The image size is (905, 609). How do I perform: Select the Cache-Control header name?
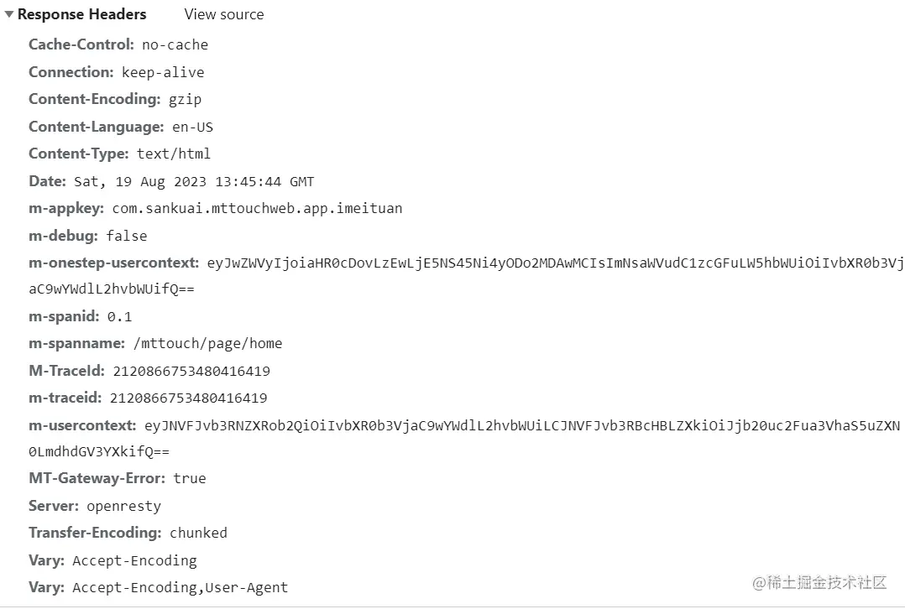click(x=80, y=44)
